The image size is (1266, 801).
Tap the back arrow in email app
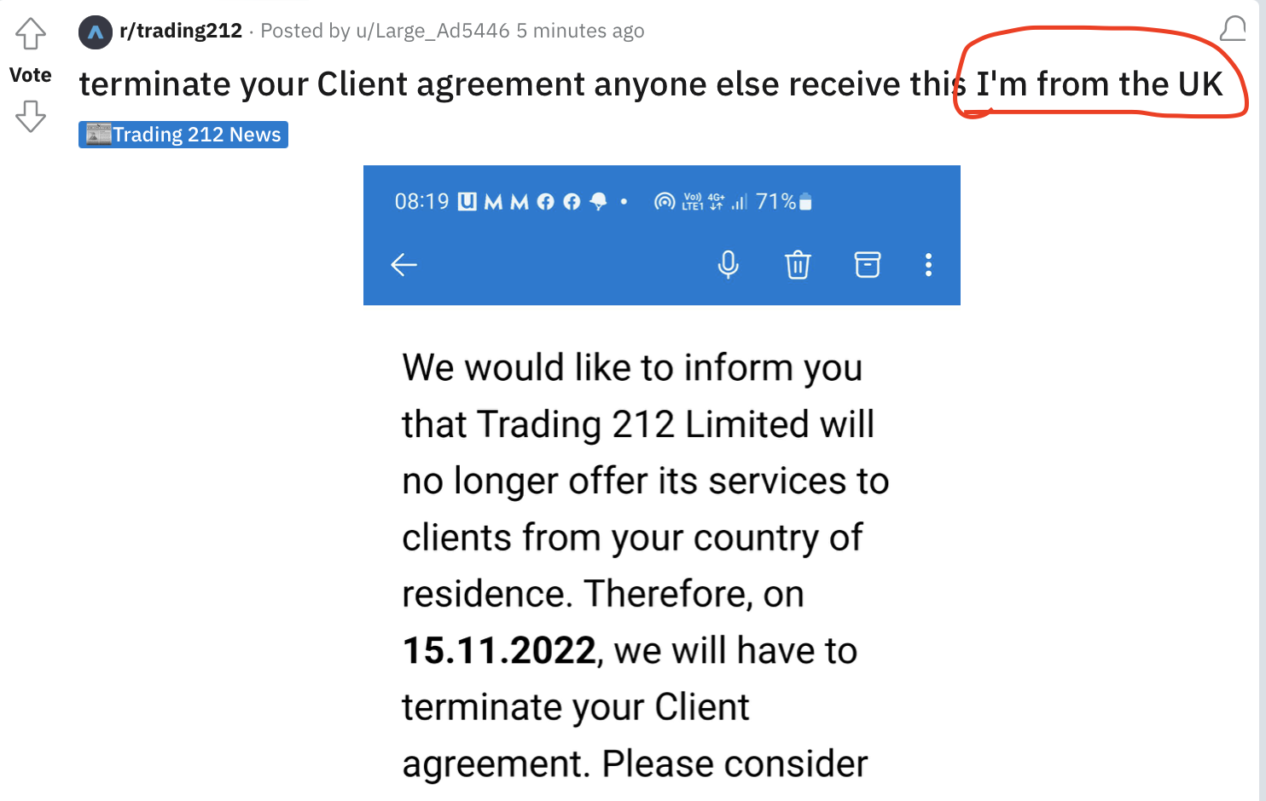[x=404, y=265]
